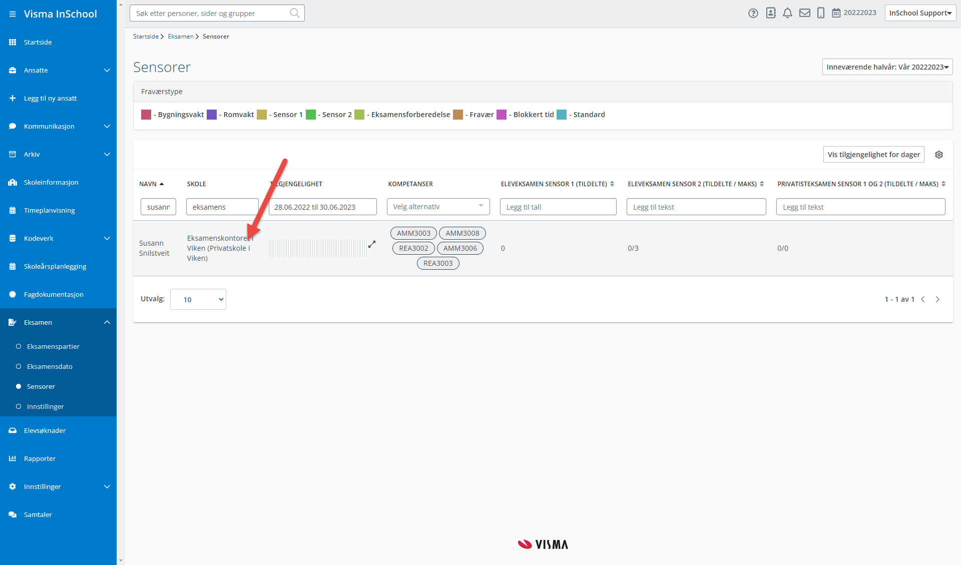Screen dimensions: 961x565
Task: Open the contacts address book icon
Action: point(771,13)
